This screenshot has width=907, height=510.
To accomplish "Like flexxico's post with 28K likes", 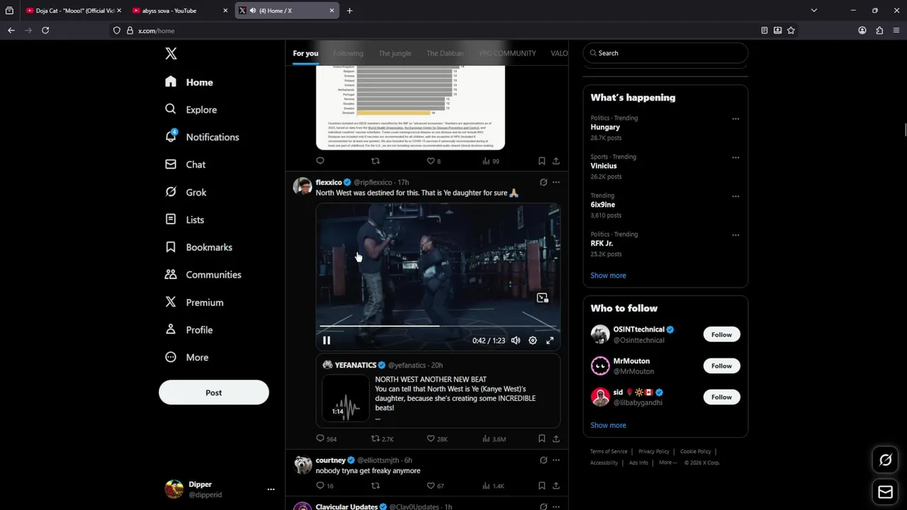I will (436, 439).
